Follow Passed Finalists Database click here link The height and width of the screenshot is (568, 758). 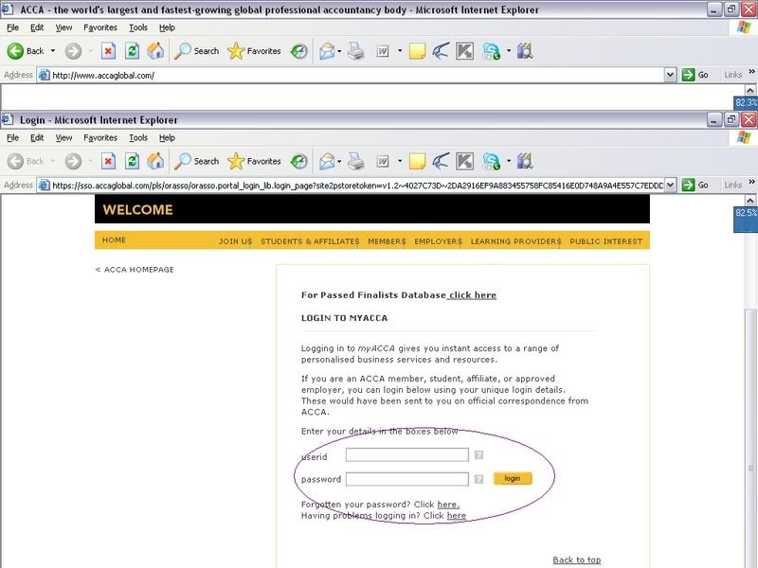point(472,295)
